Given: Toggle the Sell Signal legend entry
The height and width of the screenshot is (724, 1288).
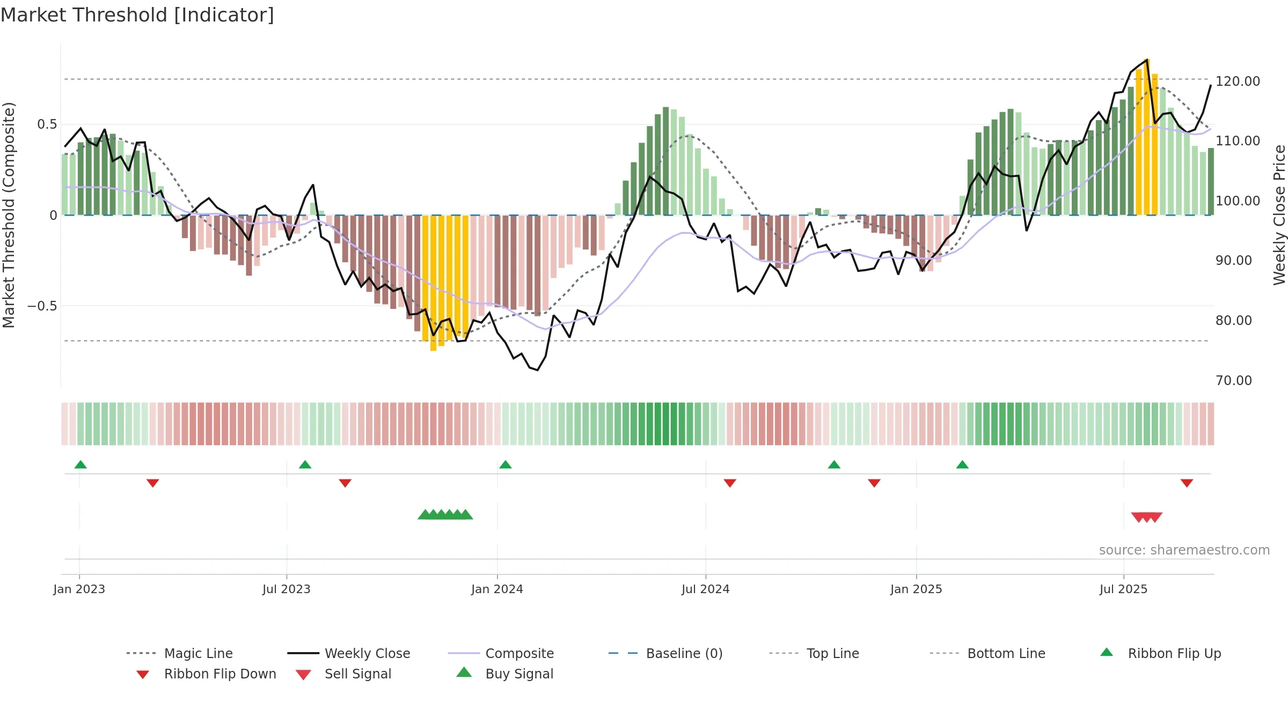Looking at the screenshot, I should click(343, 674).
